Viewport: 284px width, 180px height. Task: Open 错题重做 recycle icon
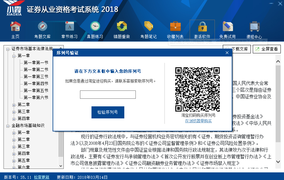pyautogui.click(x=122, y=27)
